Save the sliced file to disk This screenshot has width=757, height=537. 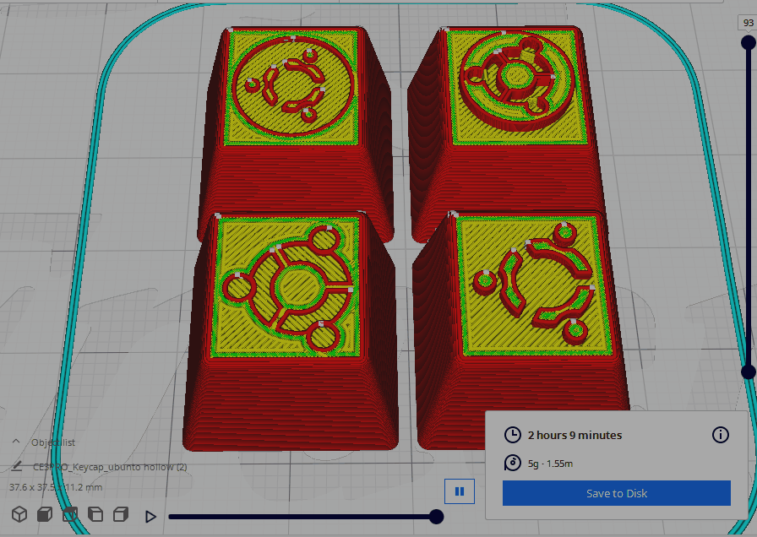(616, 493)
